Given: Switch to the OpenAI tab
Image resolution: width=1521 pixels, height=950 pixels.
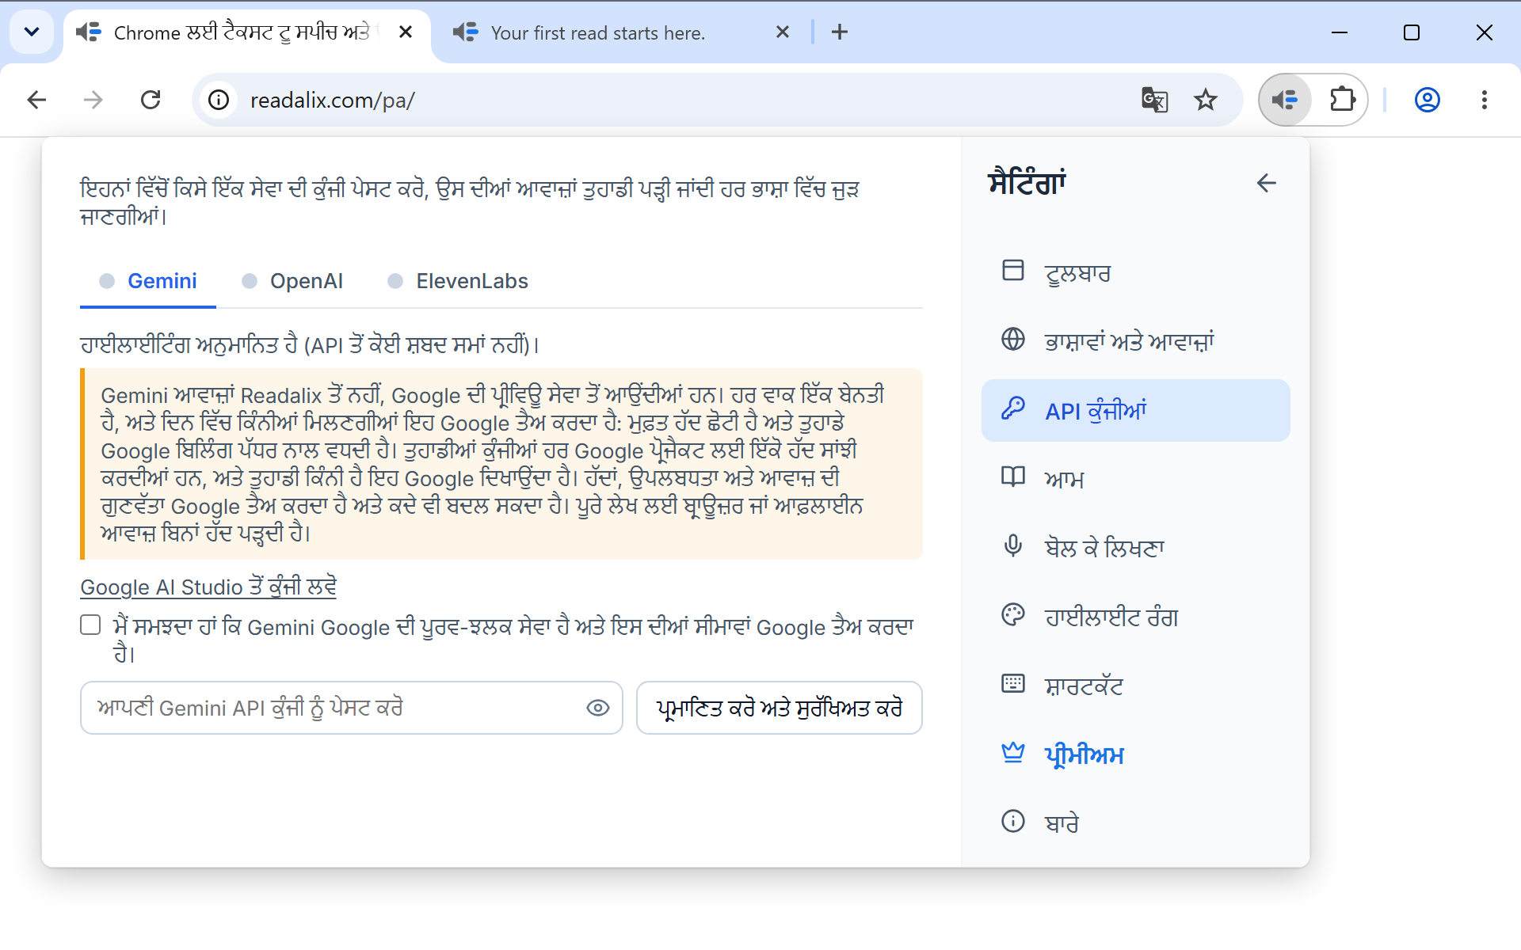Looking at the screenshot, I should 292,281.
